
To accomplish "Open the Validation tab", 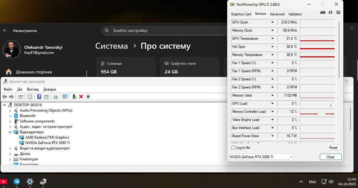I will [x=295, y=14].
